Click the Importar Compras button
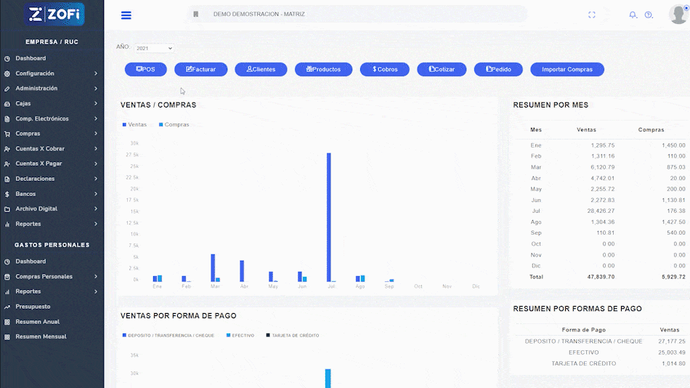The image size is (690, 388). point(567,69)
